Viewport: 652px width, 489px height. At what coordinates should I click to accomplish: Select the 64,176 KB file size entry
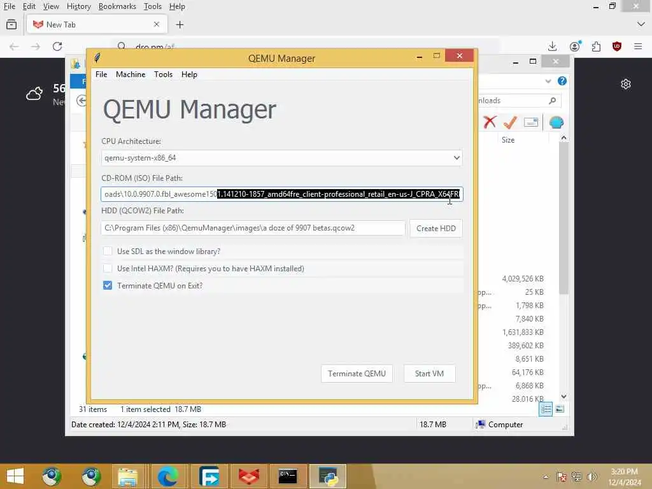[x=528, y=372]
